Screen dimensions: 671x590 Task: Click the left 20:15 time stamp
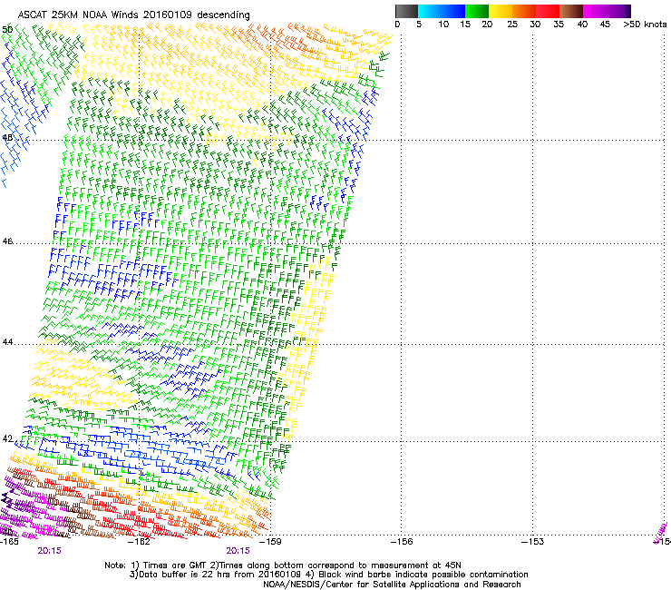tap(49, 551)
